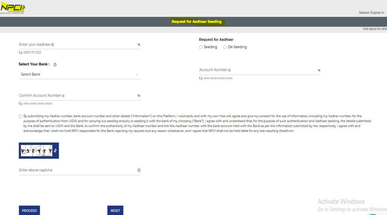The image size is (387, 215).
Task: Open info tooltip beside Enter your Aadhaar
Action: [53, 45]
